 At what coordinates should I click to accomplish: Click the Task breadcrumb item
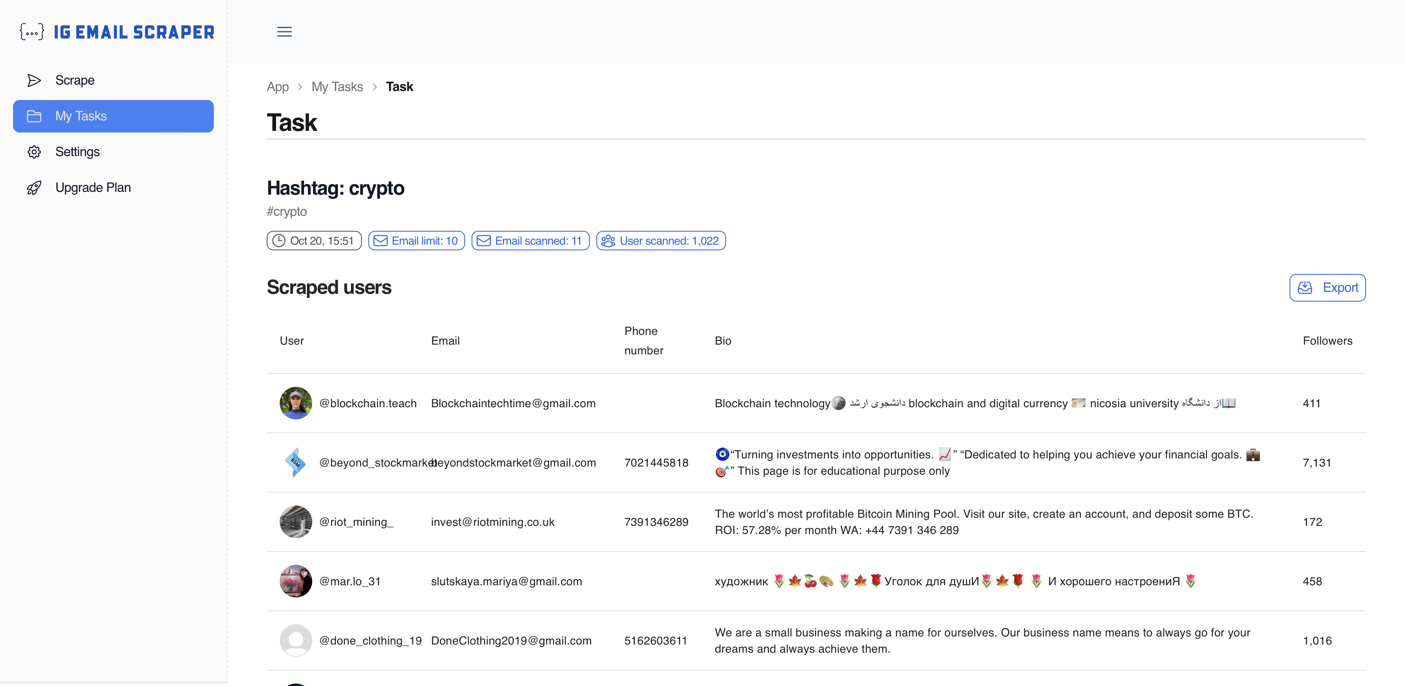[x=399, y=87]
